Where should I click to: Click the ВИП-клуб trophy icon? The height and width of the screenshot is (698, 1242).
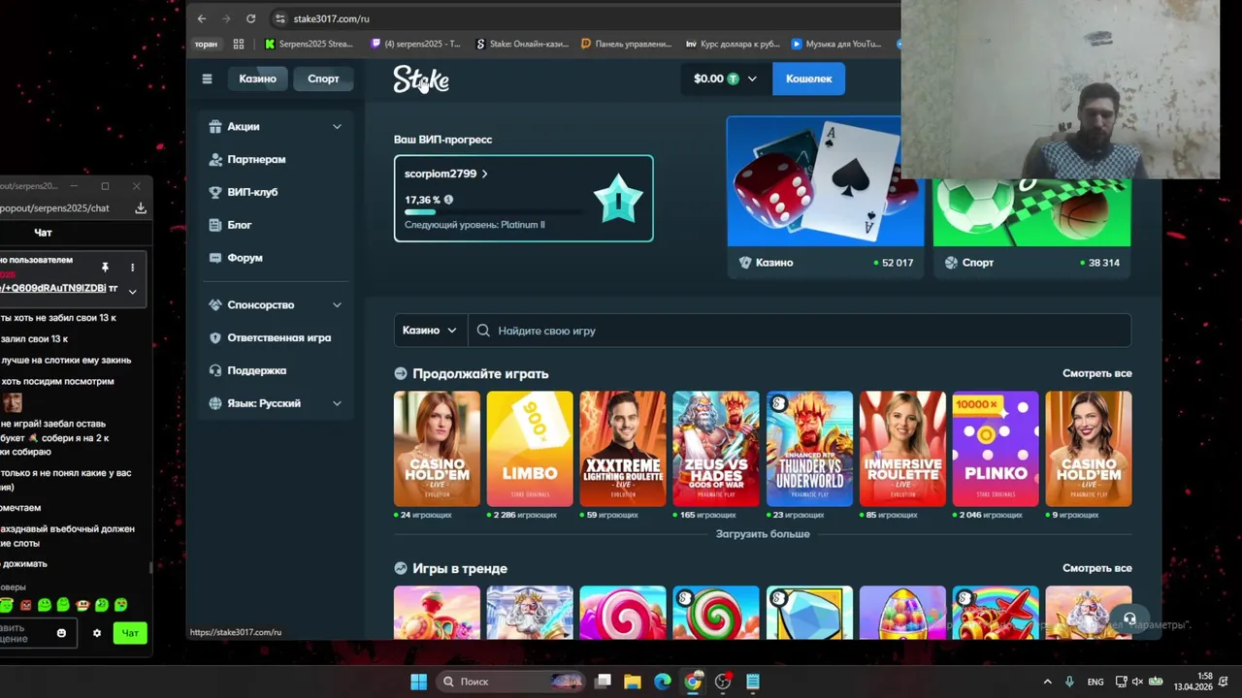tap(215, 192)
